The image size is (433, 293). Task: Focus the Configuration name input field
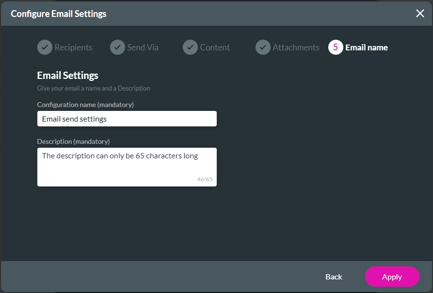tap(127, 119)
